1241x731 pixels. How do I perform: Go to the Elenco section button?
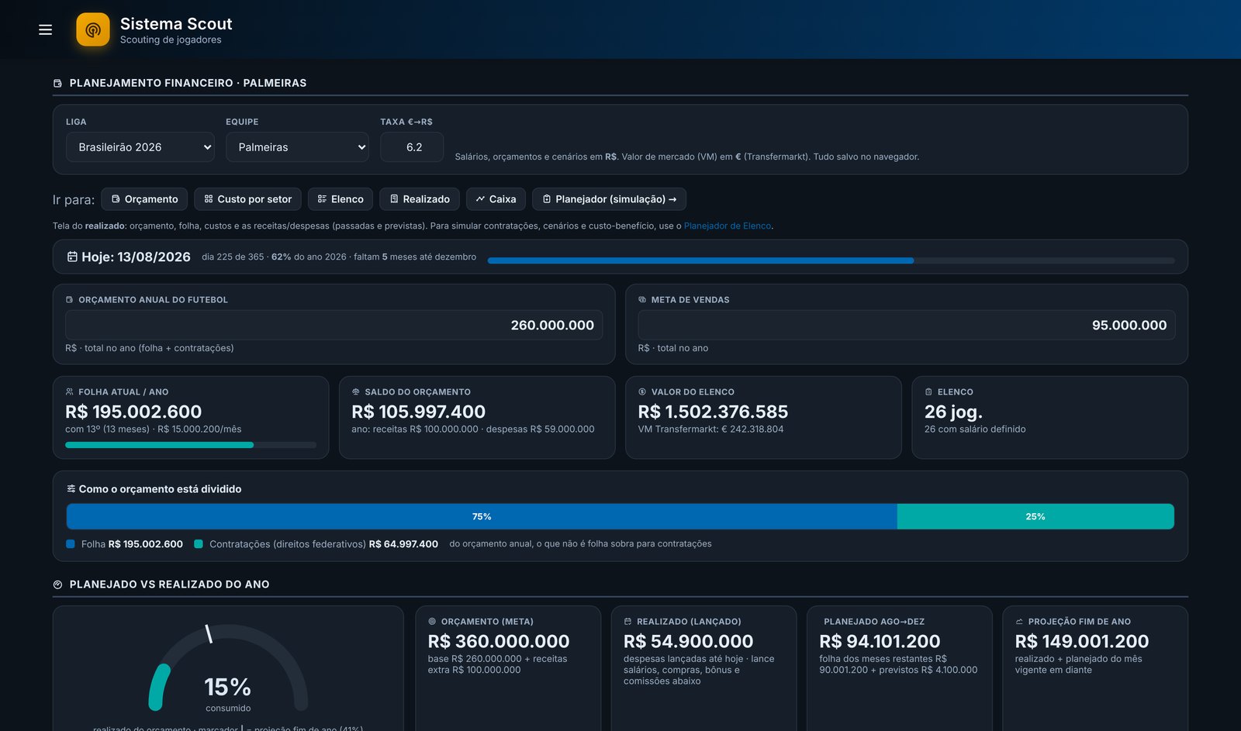point(340,199)
